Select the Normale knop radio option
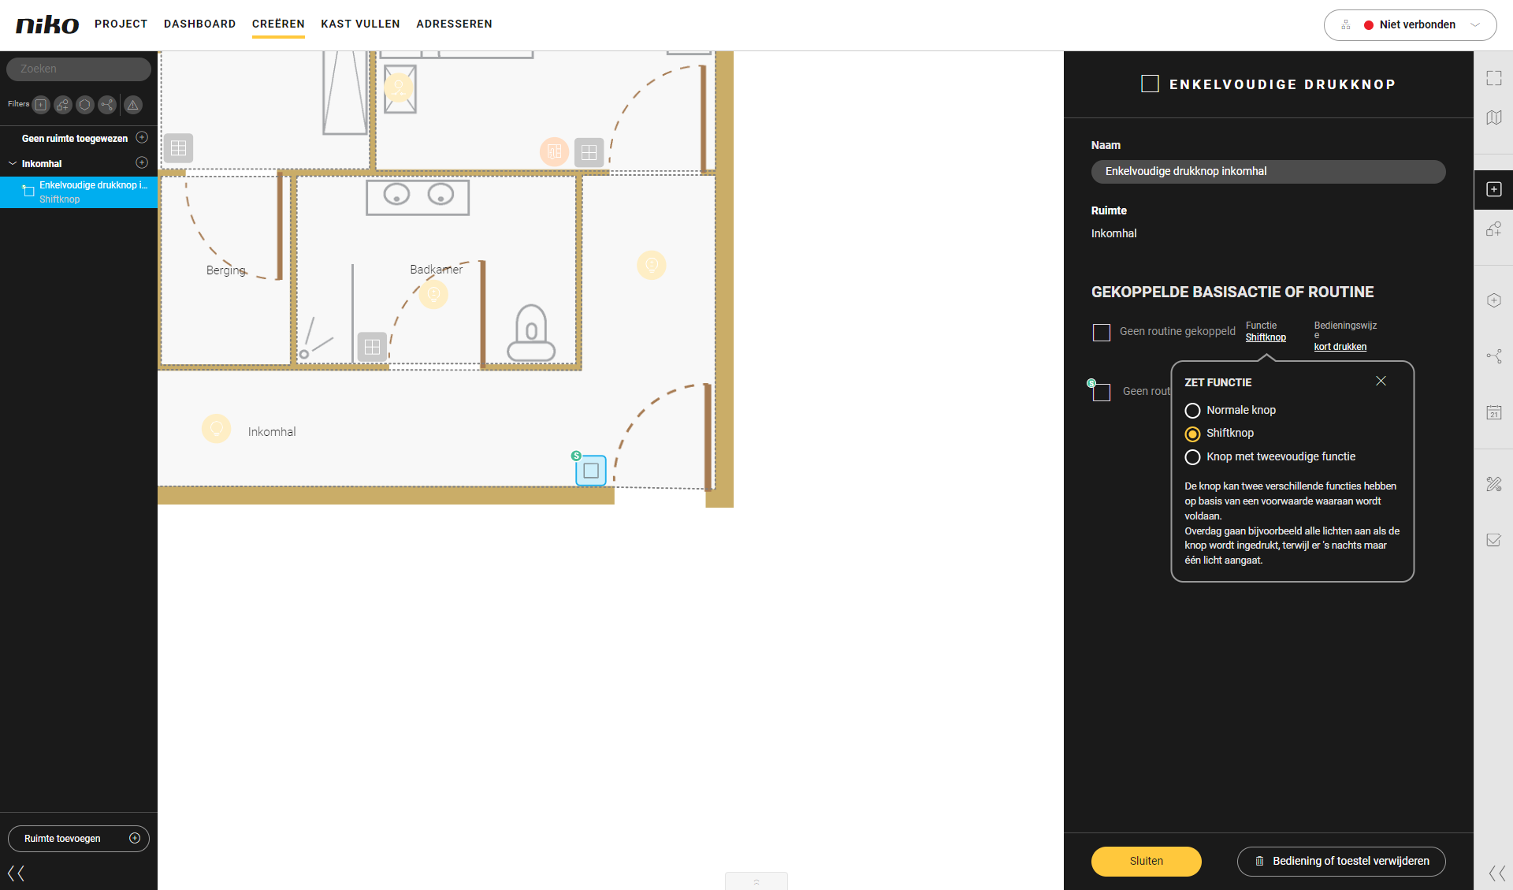 point(1192,411)
